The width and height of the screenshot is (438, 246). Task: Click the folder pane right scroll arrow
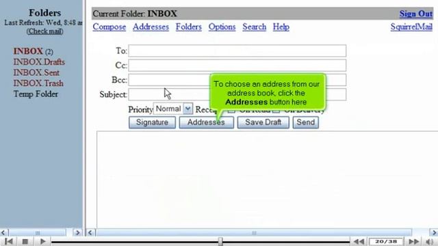pos(77,232)
